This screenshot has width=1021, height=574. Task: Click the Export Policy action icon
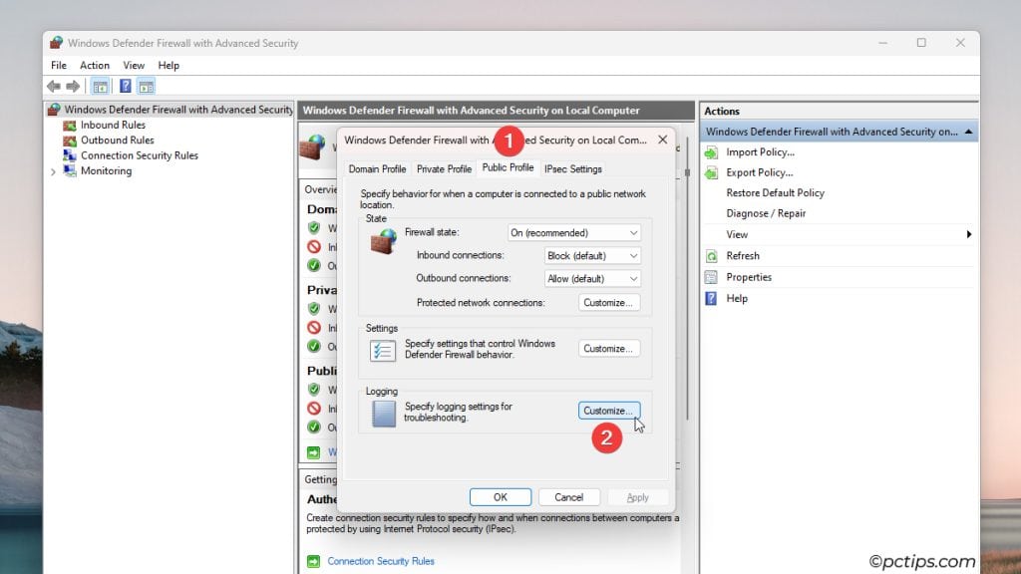coord(711,171)
